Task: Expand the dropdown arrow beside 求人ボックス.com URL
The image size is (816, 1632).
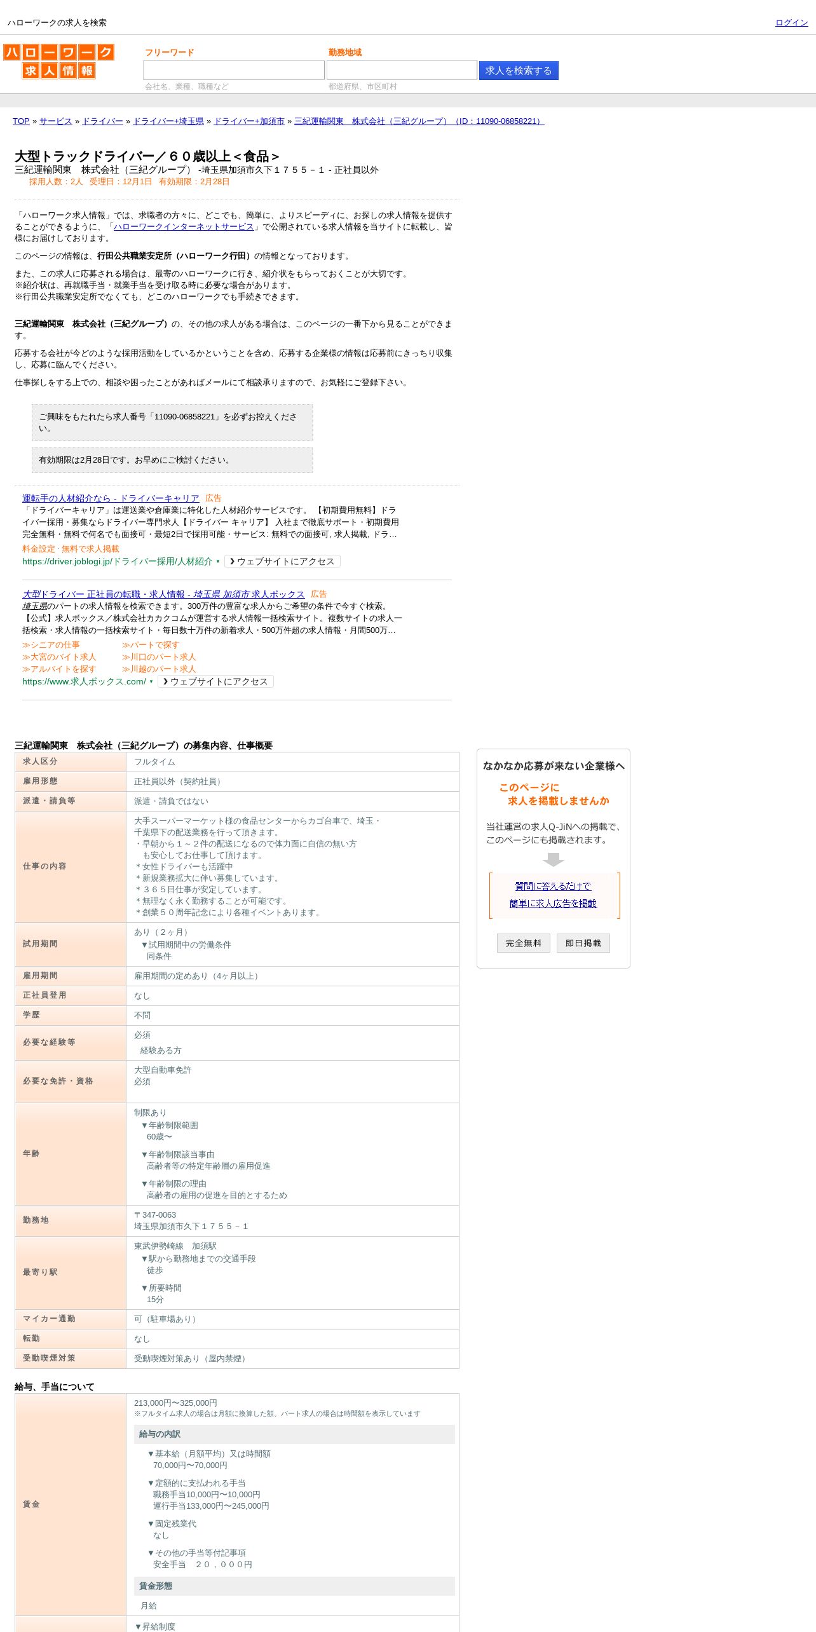Action: (151, 682)
